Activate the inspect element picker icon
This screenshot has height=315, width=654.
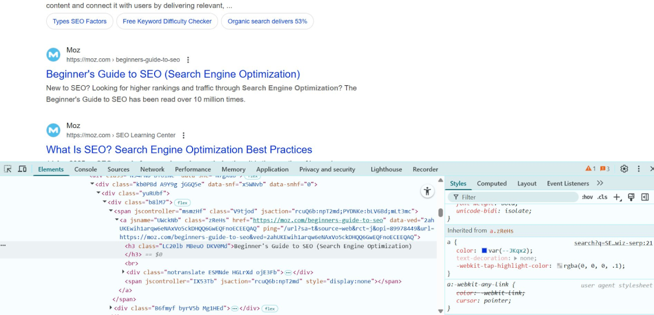[8, 169]
